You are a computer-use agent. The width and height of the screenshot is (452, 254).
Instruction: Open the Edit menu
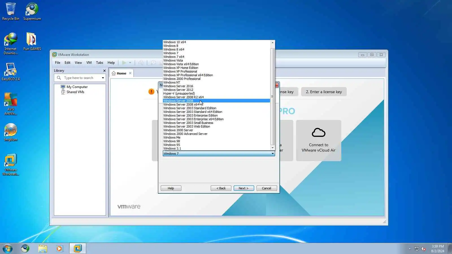[x=68, y=63]
